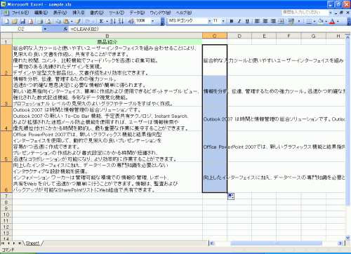Open the 表示 (View) menu

60,13
